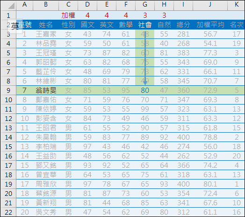This screenshot has height=217, width=245.
Task: Select the name cell 李柏瑞
Action: (46, 147)
